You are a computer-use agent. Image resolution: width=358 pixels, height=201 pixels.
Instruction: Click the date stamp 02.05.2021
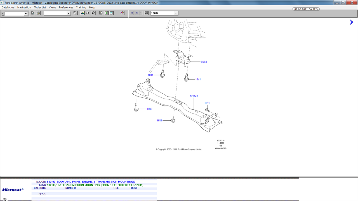click(306, 9)
